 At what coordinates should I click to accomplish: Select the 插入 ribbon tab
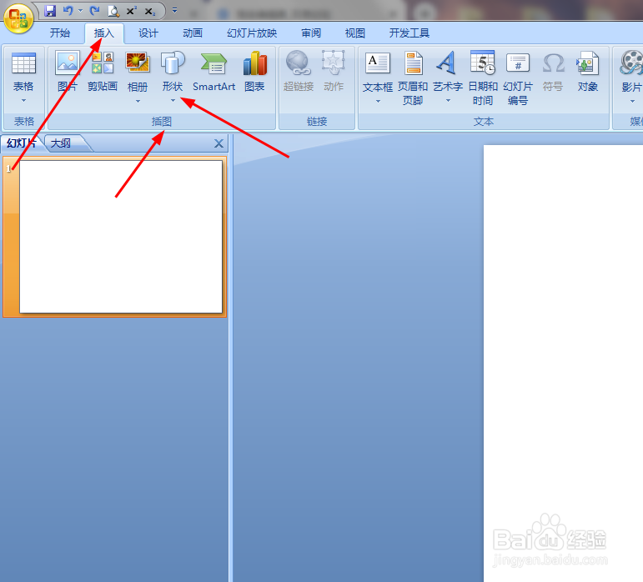tap(103, 33)
